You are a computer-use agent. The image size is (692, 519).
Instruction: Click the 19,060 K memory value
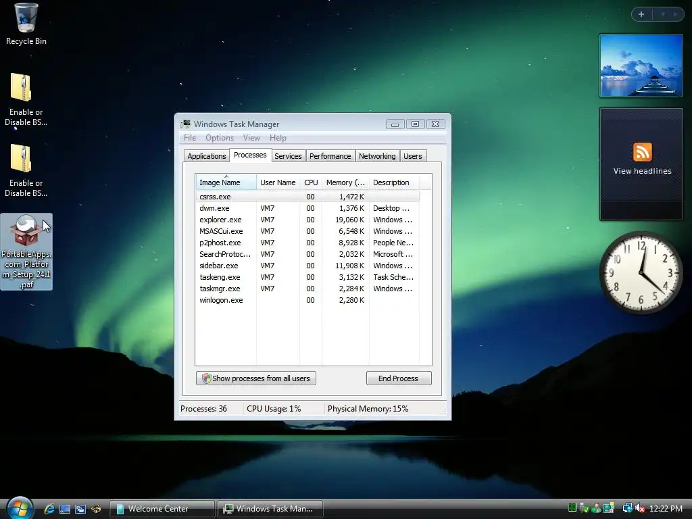click(349, 220)
